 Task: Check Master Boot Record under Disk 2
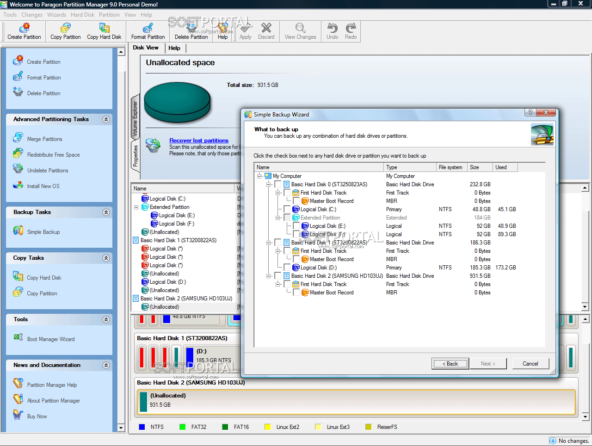[x=296, y=293]
